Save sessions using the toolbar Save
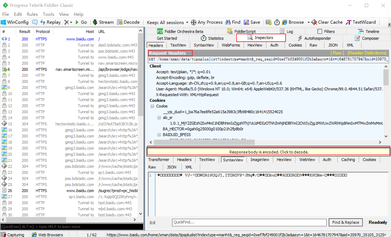Viewport: 391px width, 237px height. [x=251, y=22]
